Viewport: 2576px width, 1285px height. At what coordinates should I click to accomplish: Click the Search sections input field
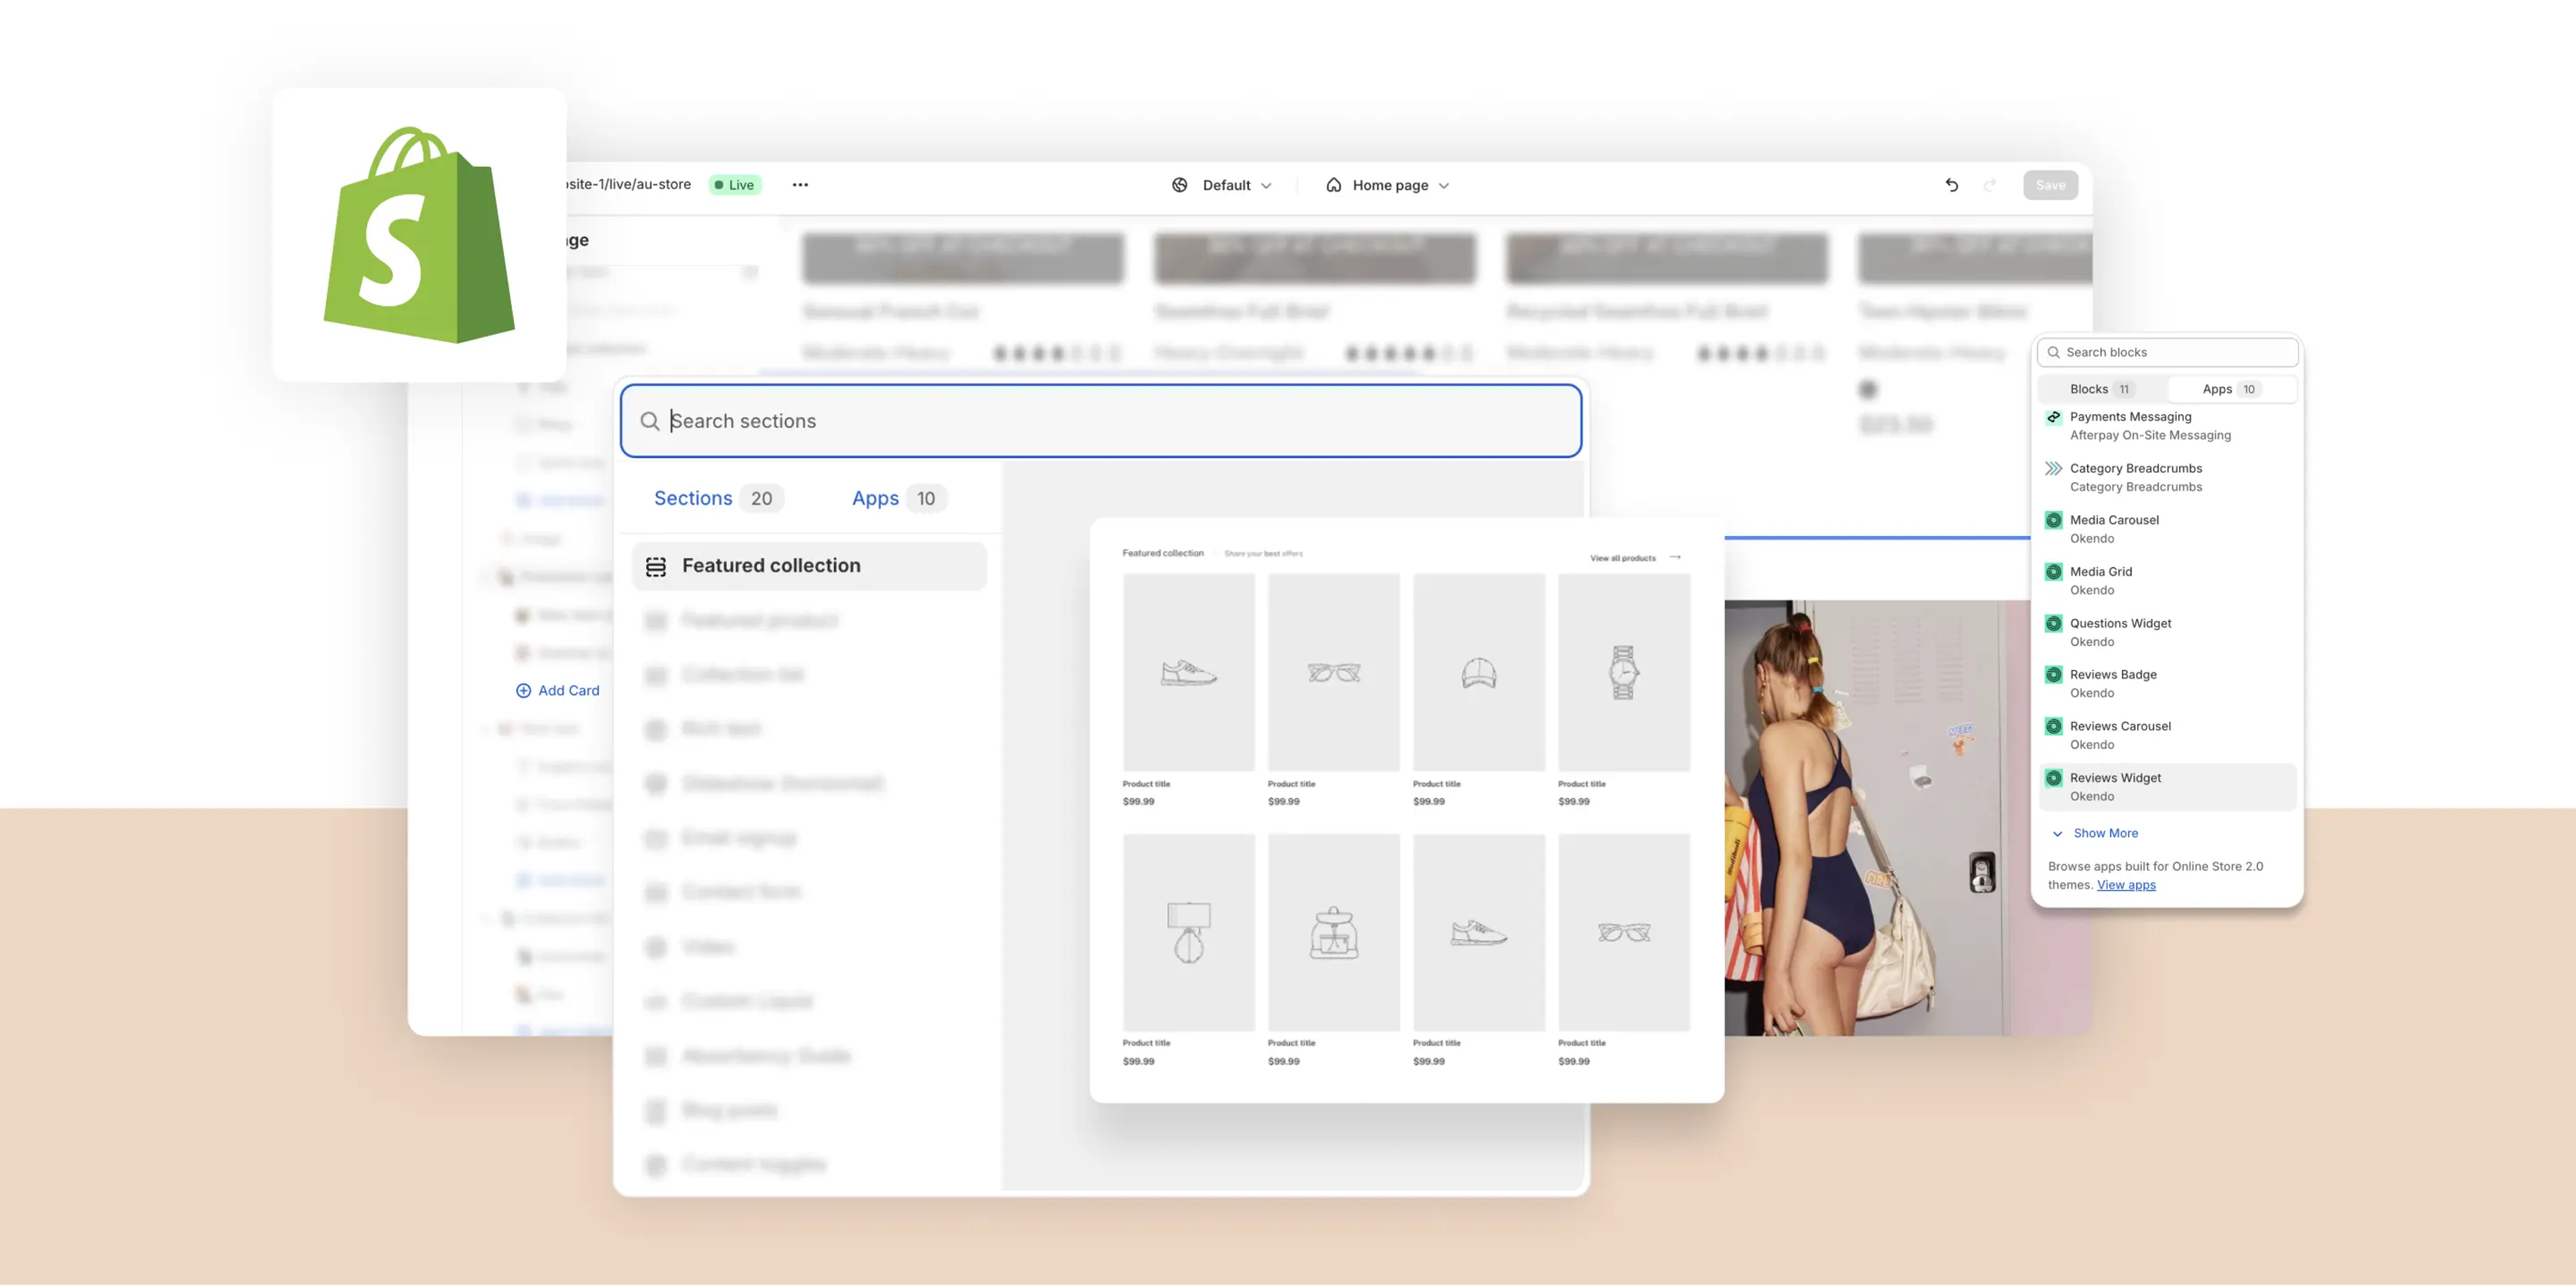click(x=1100, y=421)
